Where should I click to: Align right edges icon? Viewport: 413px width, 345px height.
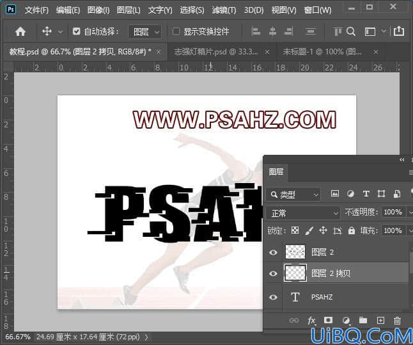289,31
